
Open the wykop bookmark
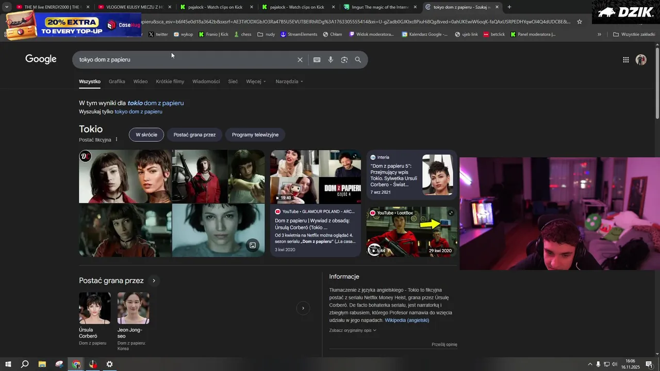[183, 35]
